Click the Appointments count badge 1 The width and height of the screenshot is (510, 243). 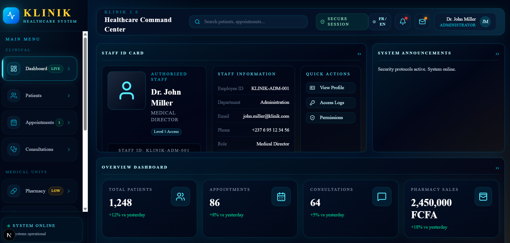[59, 123]
